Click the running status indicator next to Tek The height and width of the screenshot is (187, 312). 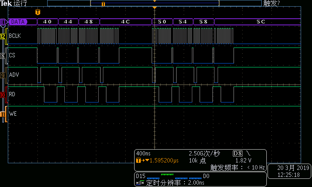[x=20, y=3]
